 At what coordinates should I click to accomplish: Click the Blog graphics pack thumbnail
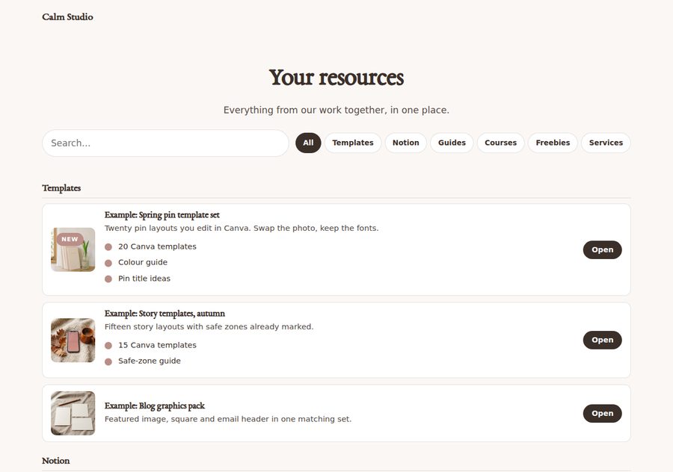coord(73,413)
